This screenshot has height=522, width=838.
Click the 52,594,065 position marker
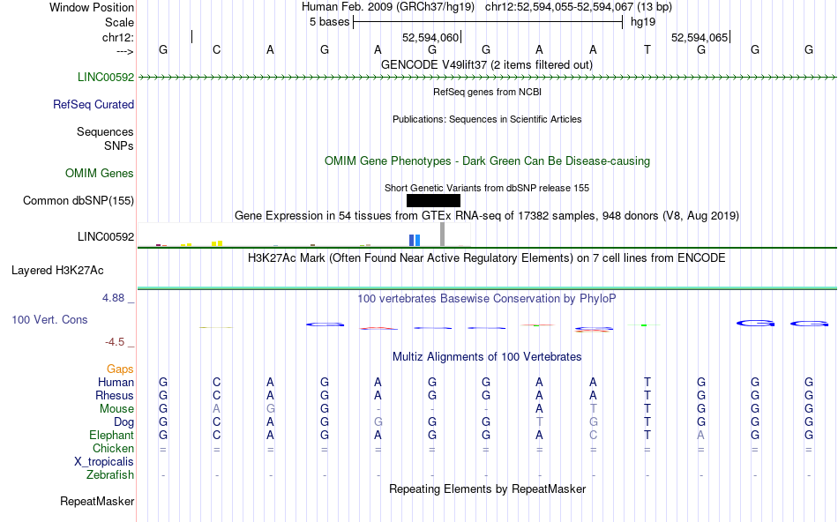point(700,37)
